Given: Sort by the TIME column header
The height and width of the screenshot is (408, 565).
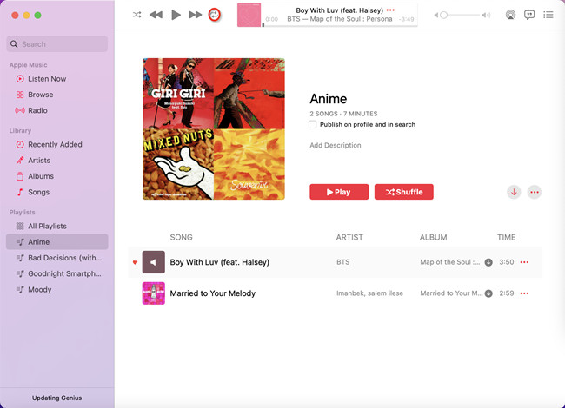Looking at the screenshot, I should click(506, 237).
